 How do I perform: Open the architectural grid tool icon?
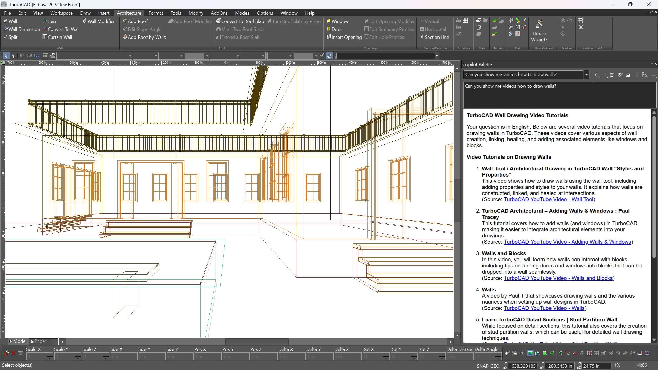pyautogui.click(x=581, y=20)
